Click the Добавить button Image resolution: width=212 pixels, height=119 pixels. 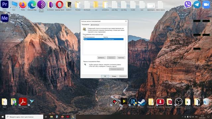click(x=102, y=58)
